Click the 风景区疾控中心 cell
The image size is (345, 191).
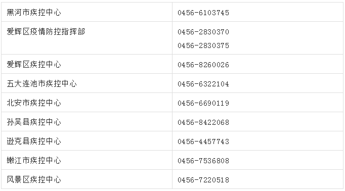87,179
